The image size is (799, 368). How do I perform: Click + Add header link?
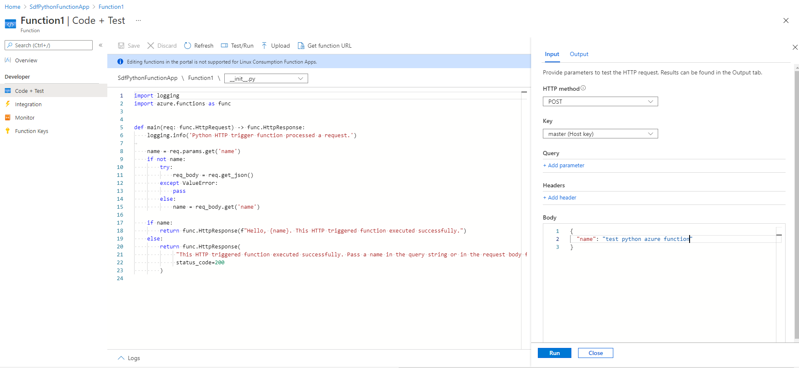click(560, 198)
